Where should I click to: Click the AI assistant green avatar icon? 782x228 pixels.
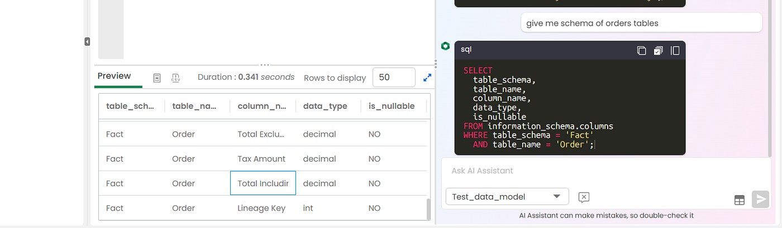tap(445, 46)
